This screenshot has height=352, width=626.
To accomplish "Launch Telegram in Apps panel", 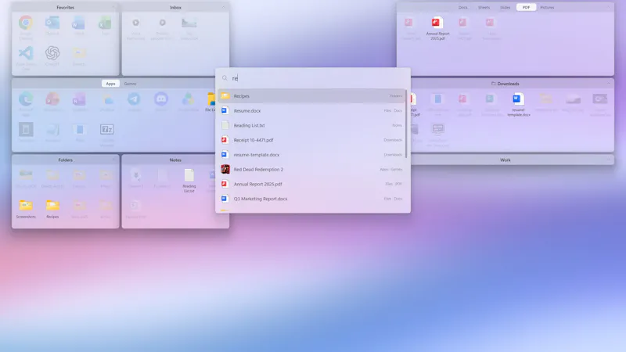I will pyautogui.click(x=134, y=102).
